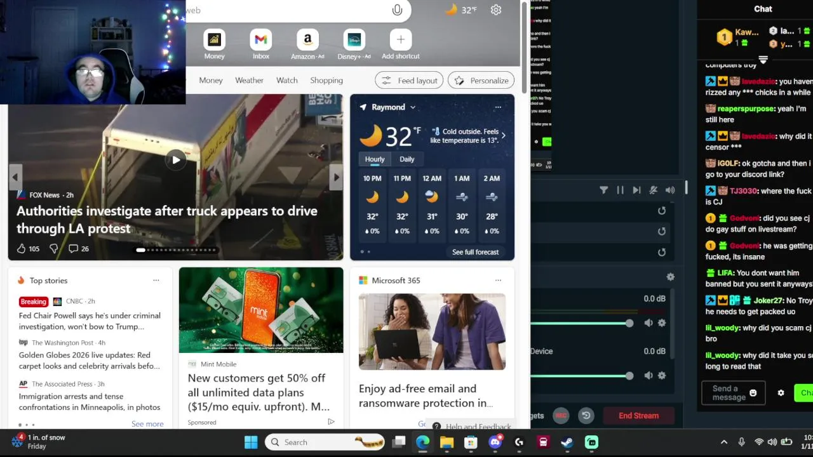
Task: Click the browser page vertical scrollbar
Action: point(525,48)
